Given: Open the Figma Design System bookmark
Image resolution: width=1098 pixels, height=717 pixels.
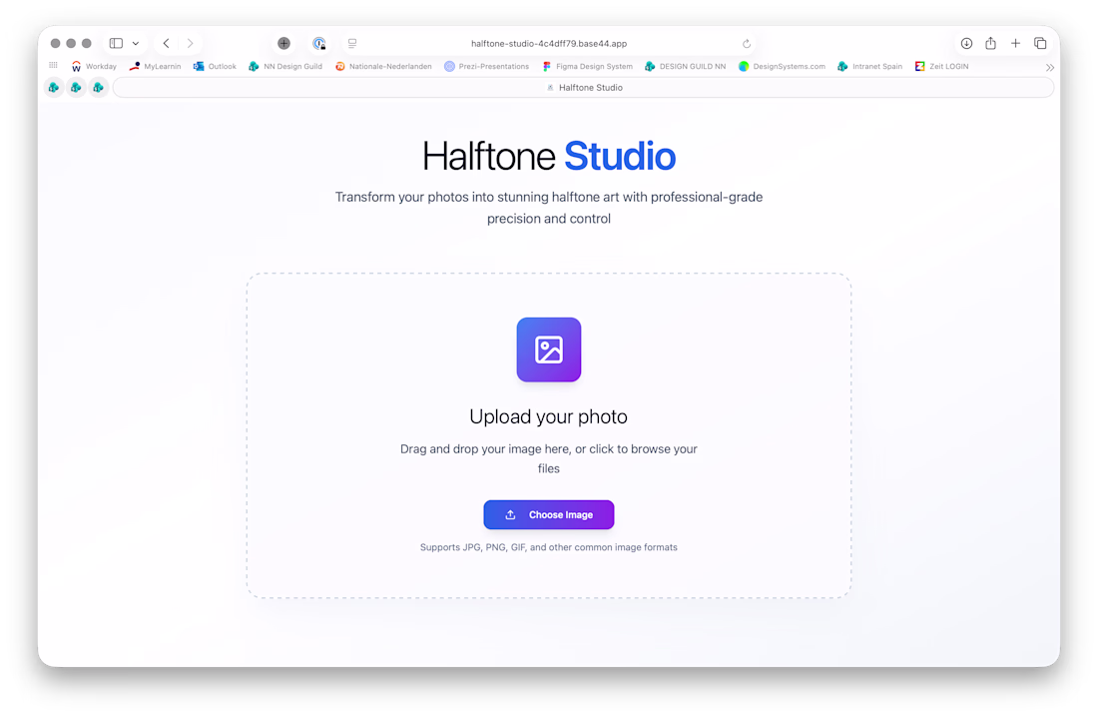Looking at the screenshot, I should pyautogui.click(x=587, y=67).
